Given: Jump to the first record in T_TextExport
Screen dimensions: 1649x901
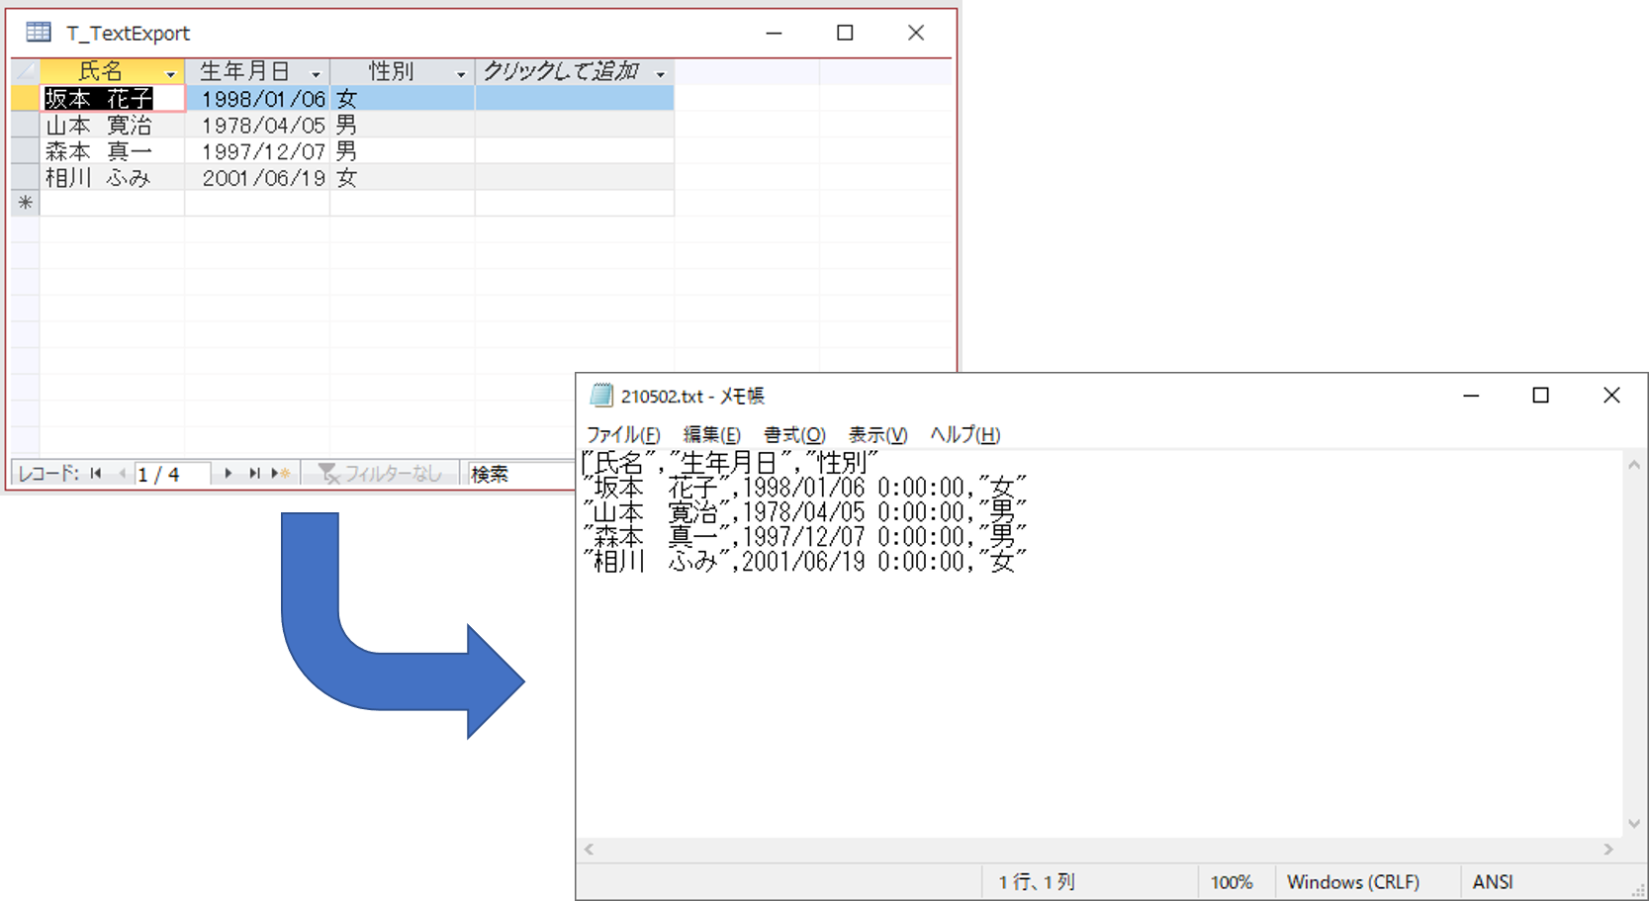Looking at the screenshot, I should tap(95, 473).
